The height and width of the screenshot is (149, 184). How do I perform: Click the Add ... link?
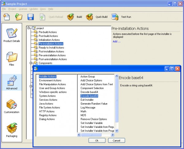117,41
